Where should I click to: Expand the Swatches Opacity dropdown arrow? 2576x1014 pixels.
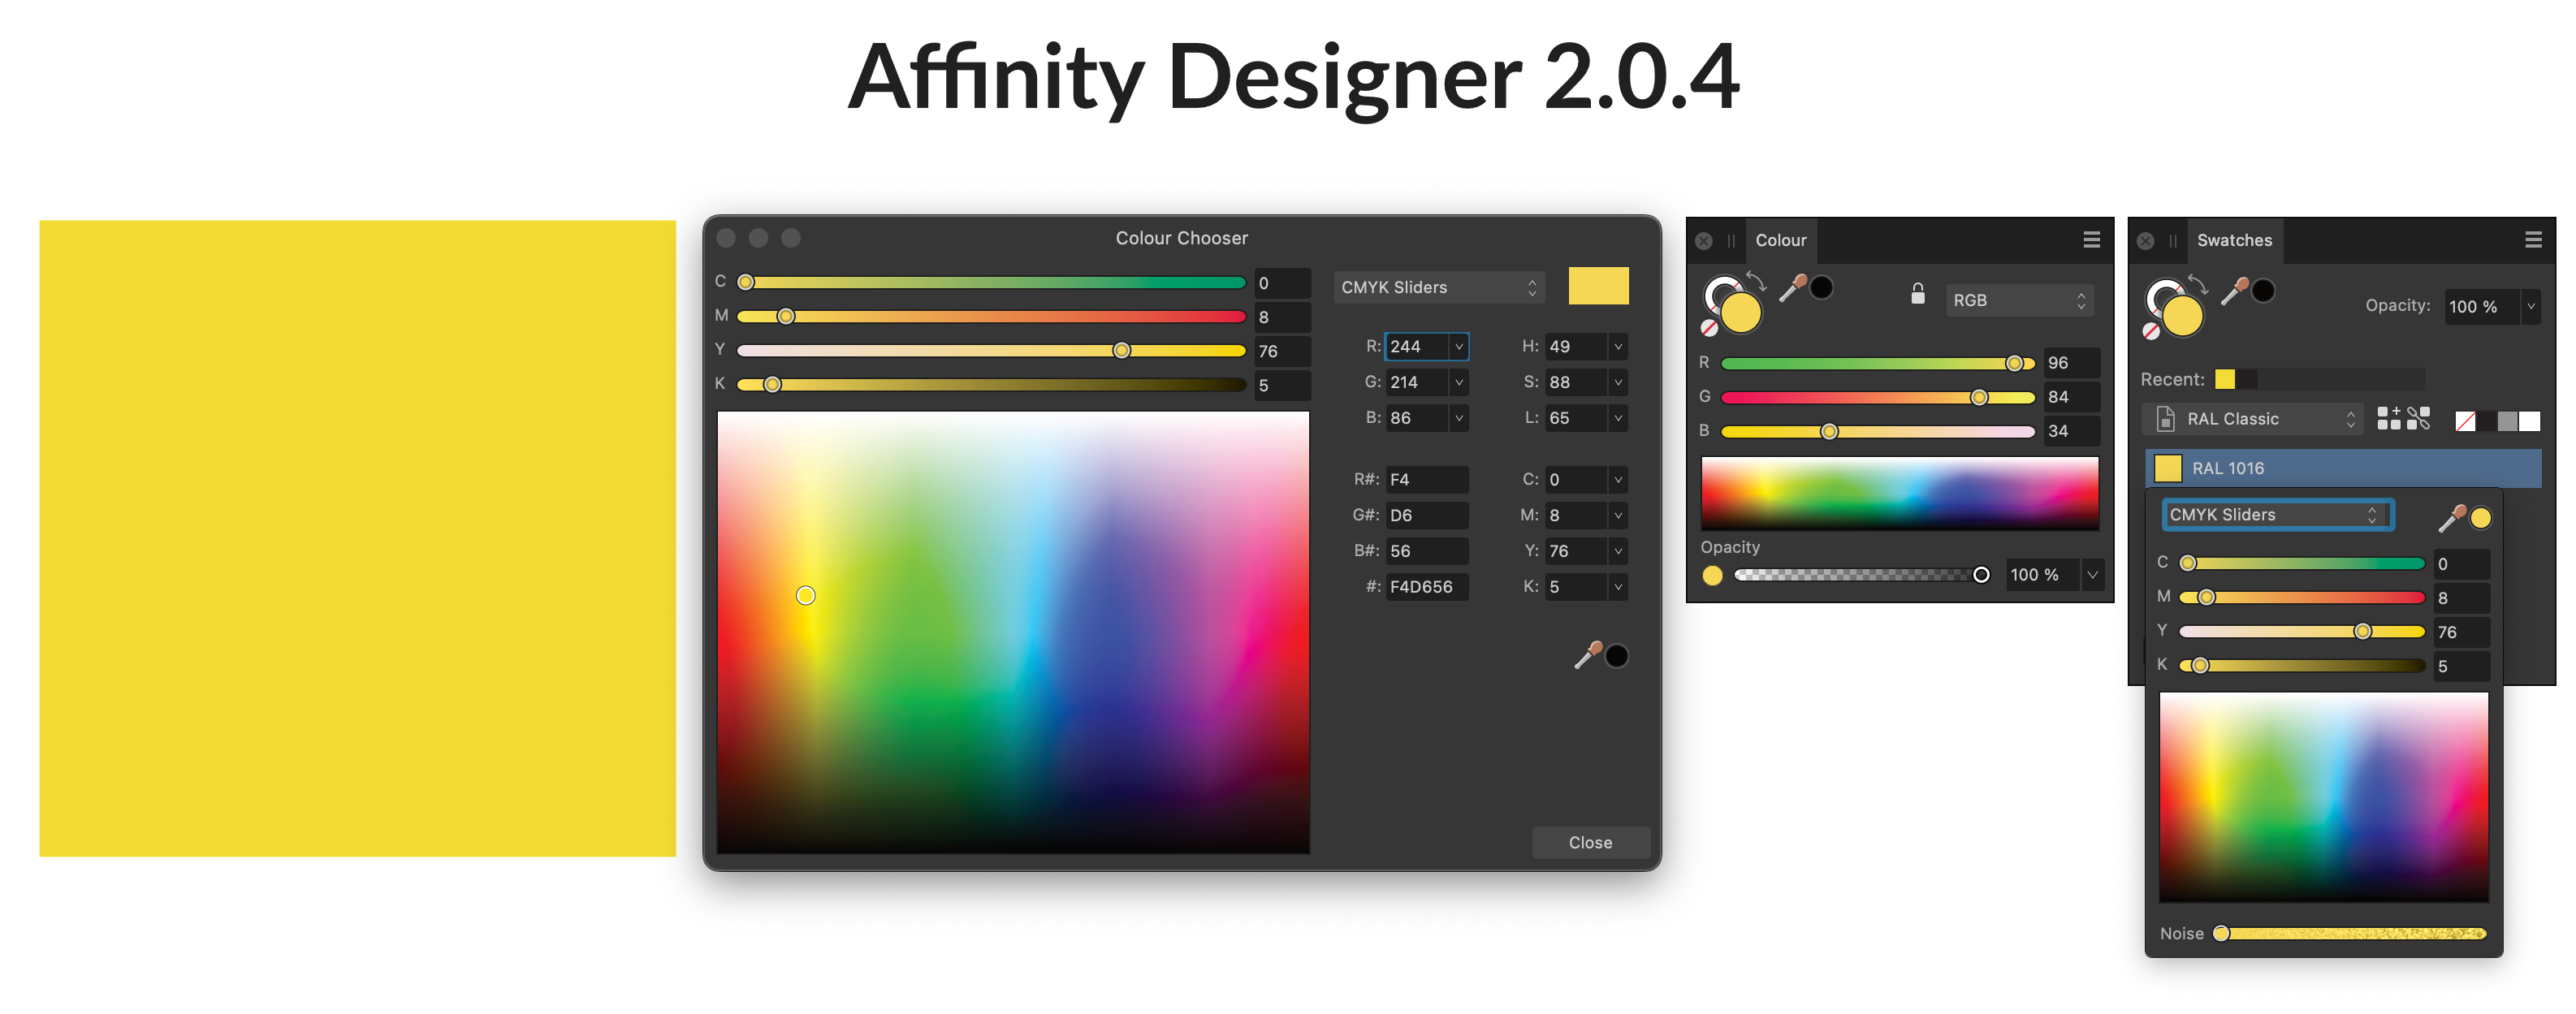[x=2531, y=306]
